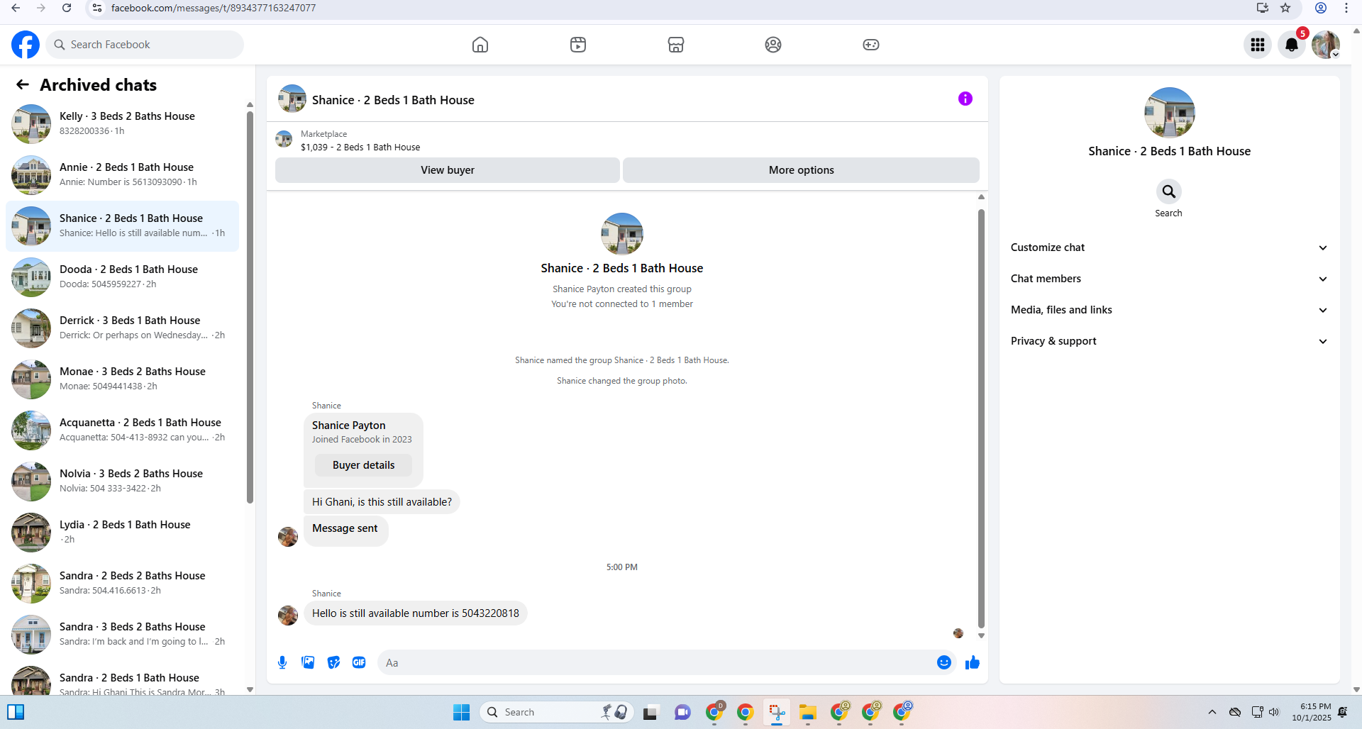The width and height of the screenshot is (1362, 729).
Task: Click the browser address bar URL
Action: [x=214, y=8]
